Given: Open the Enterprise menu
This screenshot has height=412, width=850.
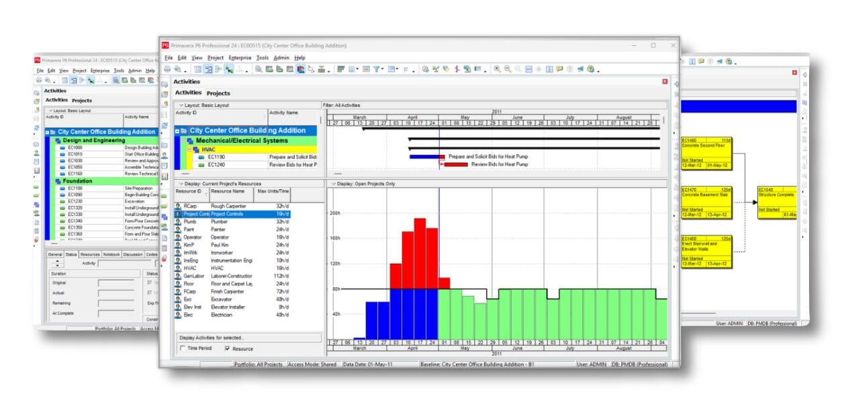Looking at the screenshot, I should [239, 58].
